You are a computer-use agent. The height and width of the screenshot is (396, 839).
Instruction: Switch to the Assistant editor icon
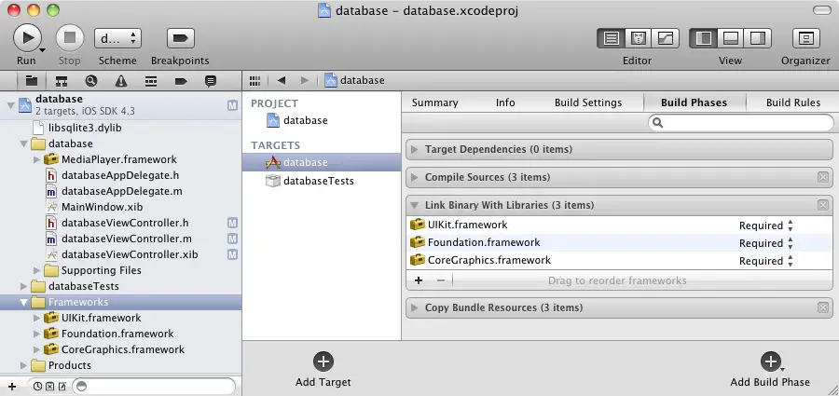639,38
